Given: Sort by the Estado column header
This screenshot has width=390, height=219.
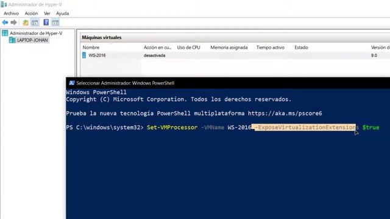Looking at the screenshot, I should click(302, 47).
